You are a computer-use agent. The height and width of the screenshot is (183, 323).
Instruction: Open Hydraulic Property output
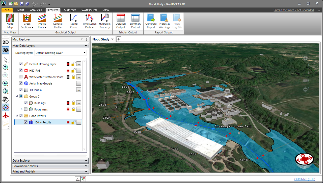point(104,21)
